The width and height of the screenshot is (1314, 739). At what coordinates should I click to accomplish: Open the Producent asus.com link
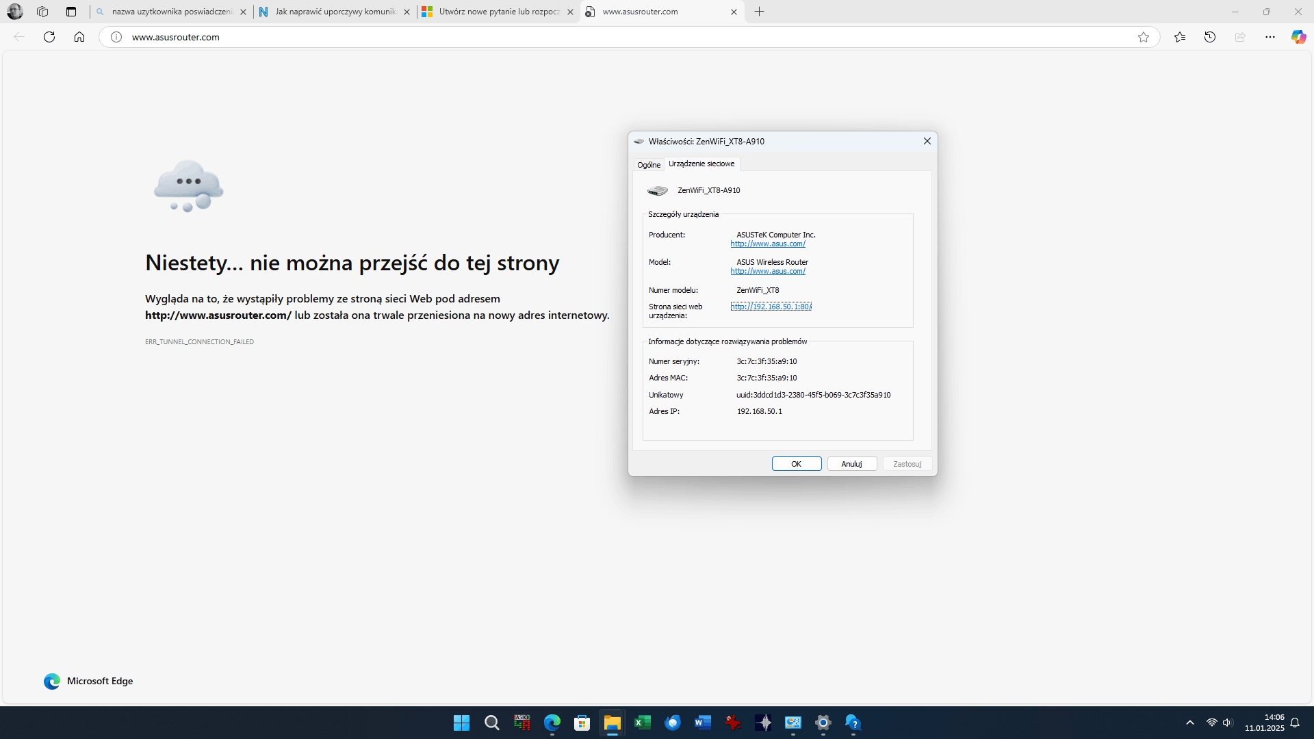(767, 244)
